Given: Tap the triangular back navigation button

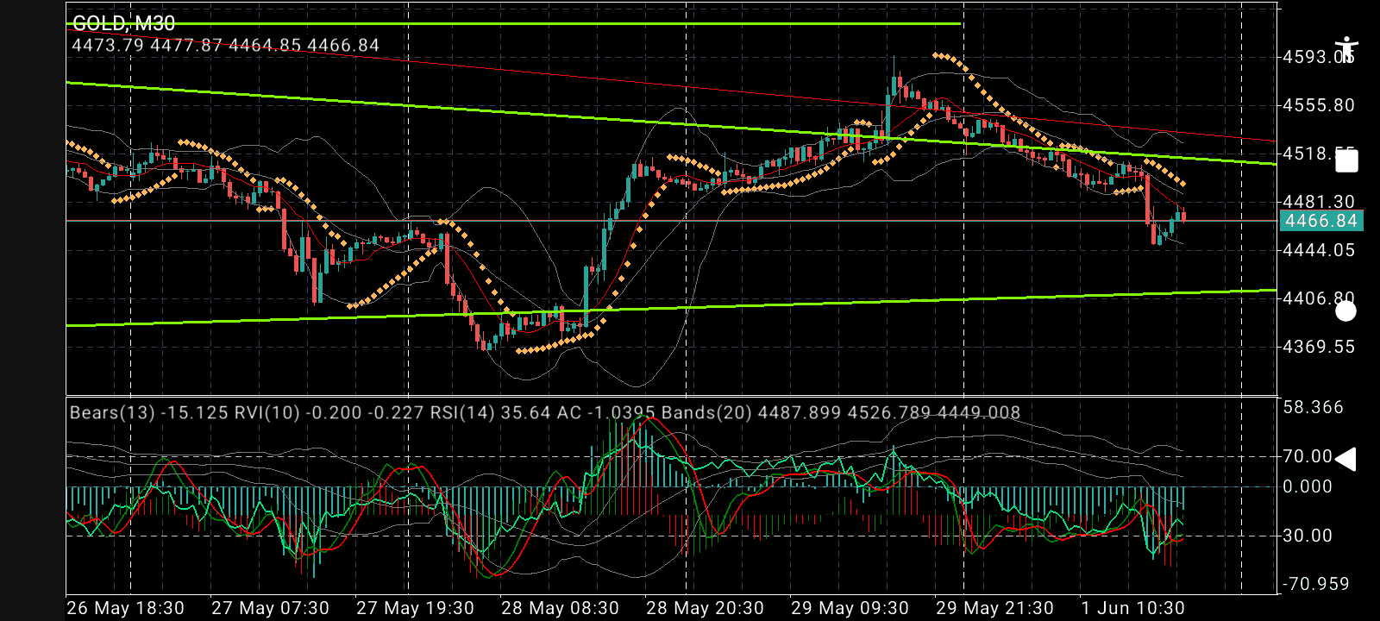Looking at the screenshot, I should [x=1345, y=459].
